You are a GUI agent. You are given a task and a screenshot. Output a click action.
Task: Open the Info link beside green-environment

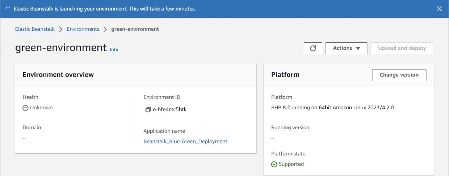pos(114,50)
